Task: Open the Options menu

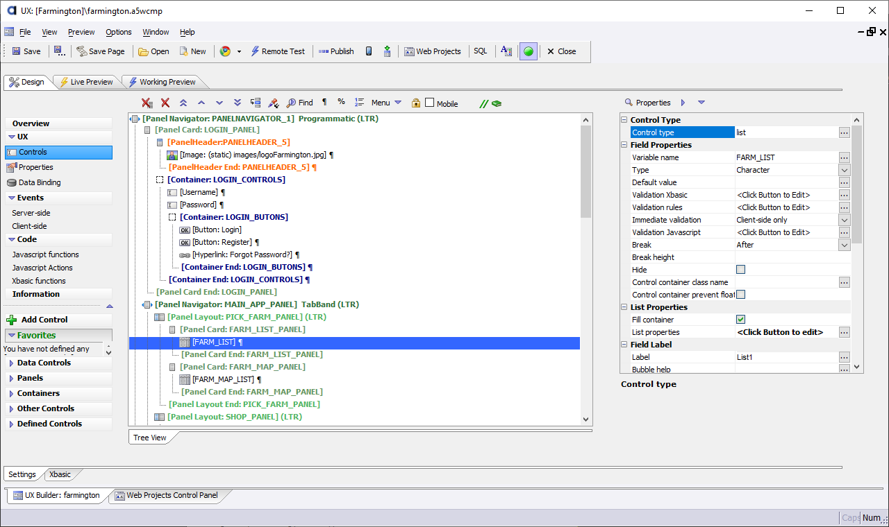Action: pyautogui.click(x=119, y=32)
